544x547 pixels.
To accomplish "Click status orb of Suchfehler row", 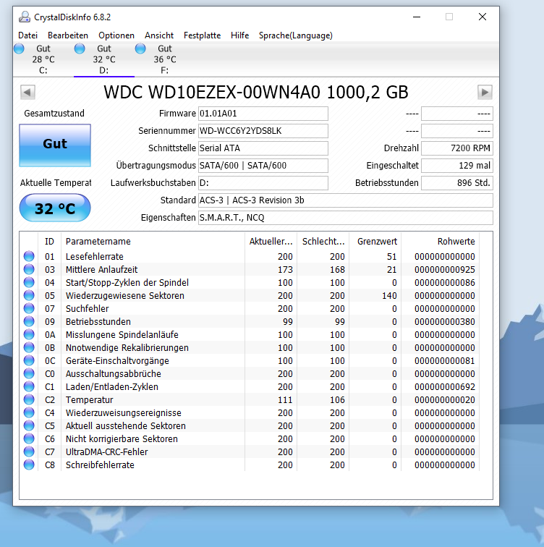I will (29, 308).
